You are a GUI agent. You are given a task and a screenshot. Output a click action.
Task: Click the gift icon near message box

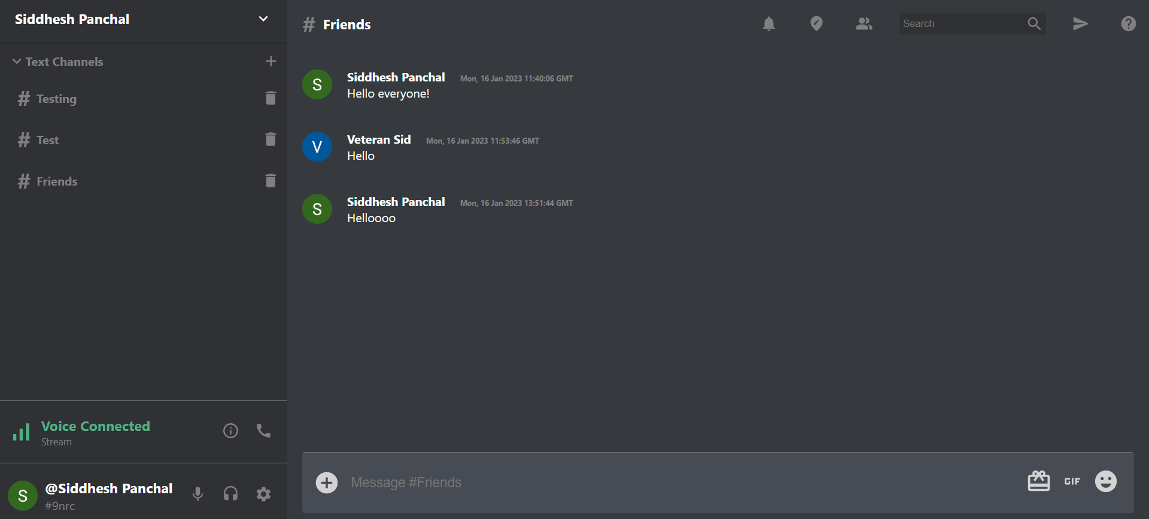pos(1039,481)
